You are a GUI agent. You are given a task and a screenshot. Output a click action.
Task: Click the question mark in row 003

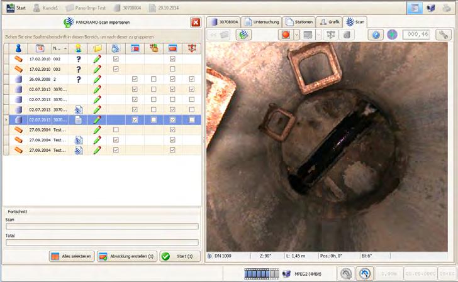[78, 69]
